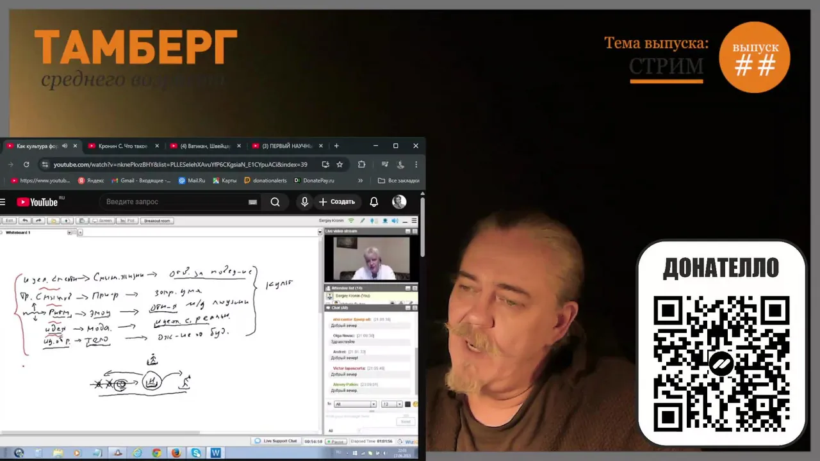Open Chrome profile avatar in toolbar
This screenshot has height=461, width=820.
pos(401,165)
